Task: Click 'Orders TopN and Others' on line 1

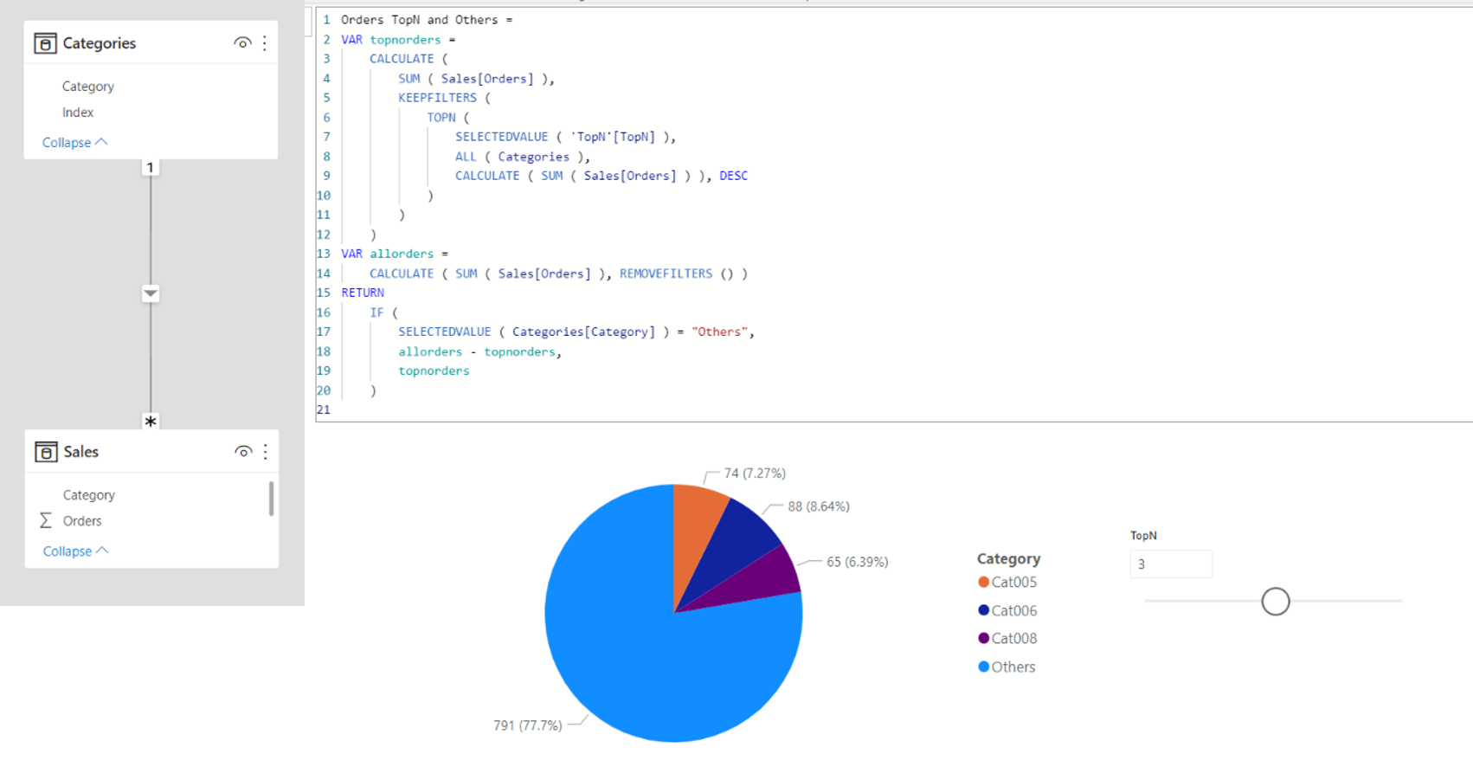Action: pyautogui.click(x=419, y=20)
